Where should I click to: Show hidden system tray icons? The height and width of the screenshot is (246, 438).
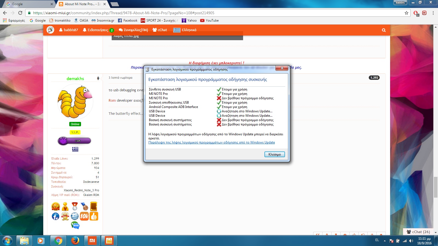pyautogui.click(x=385, y=241)
